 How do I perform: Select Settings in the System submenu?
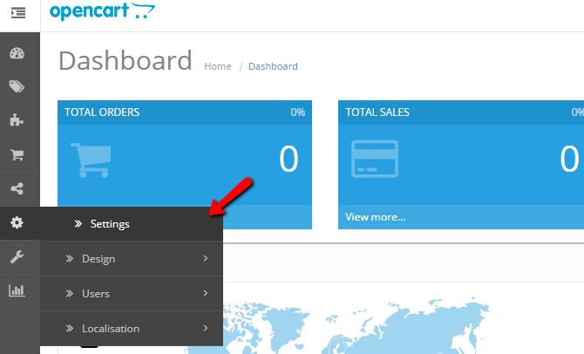tap(132, 223)
